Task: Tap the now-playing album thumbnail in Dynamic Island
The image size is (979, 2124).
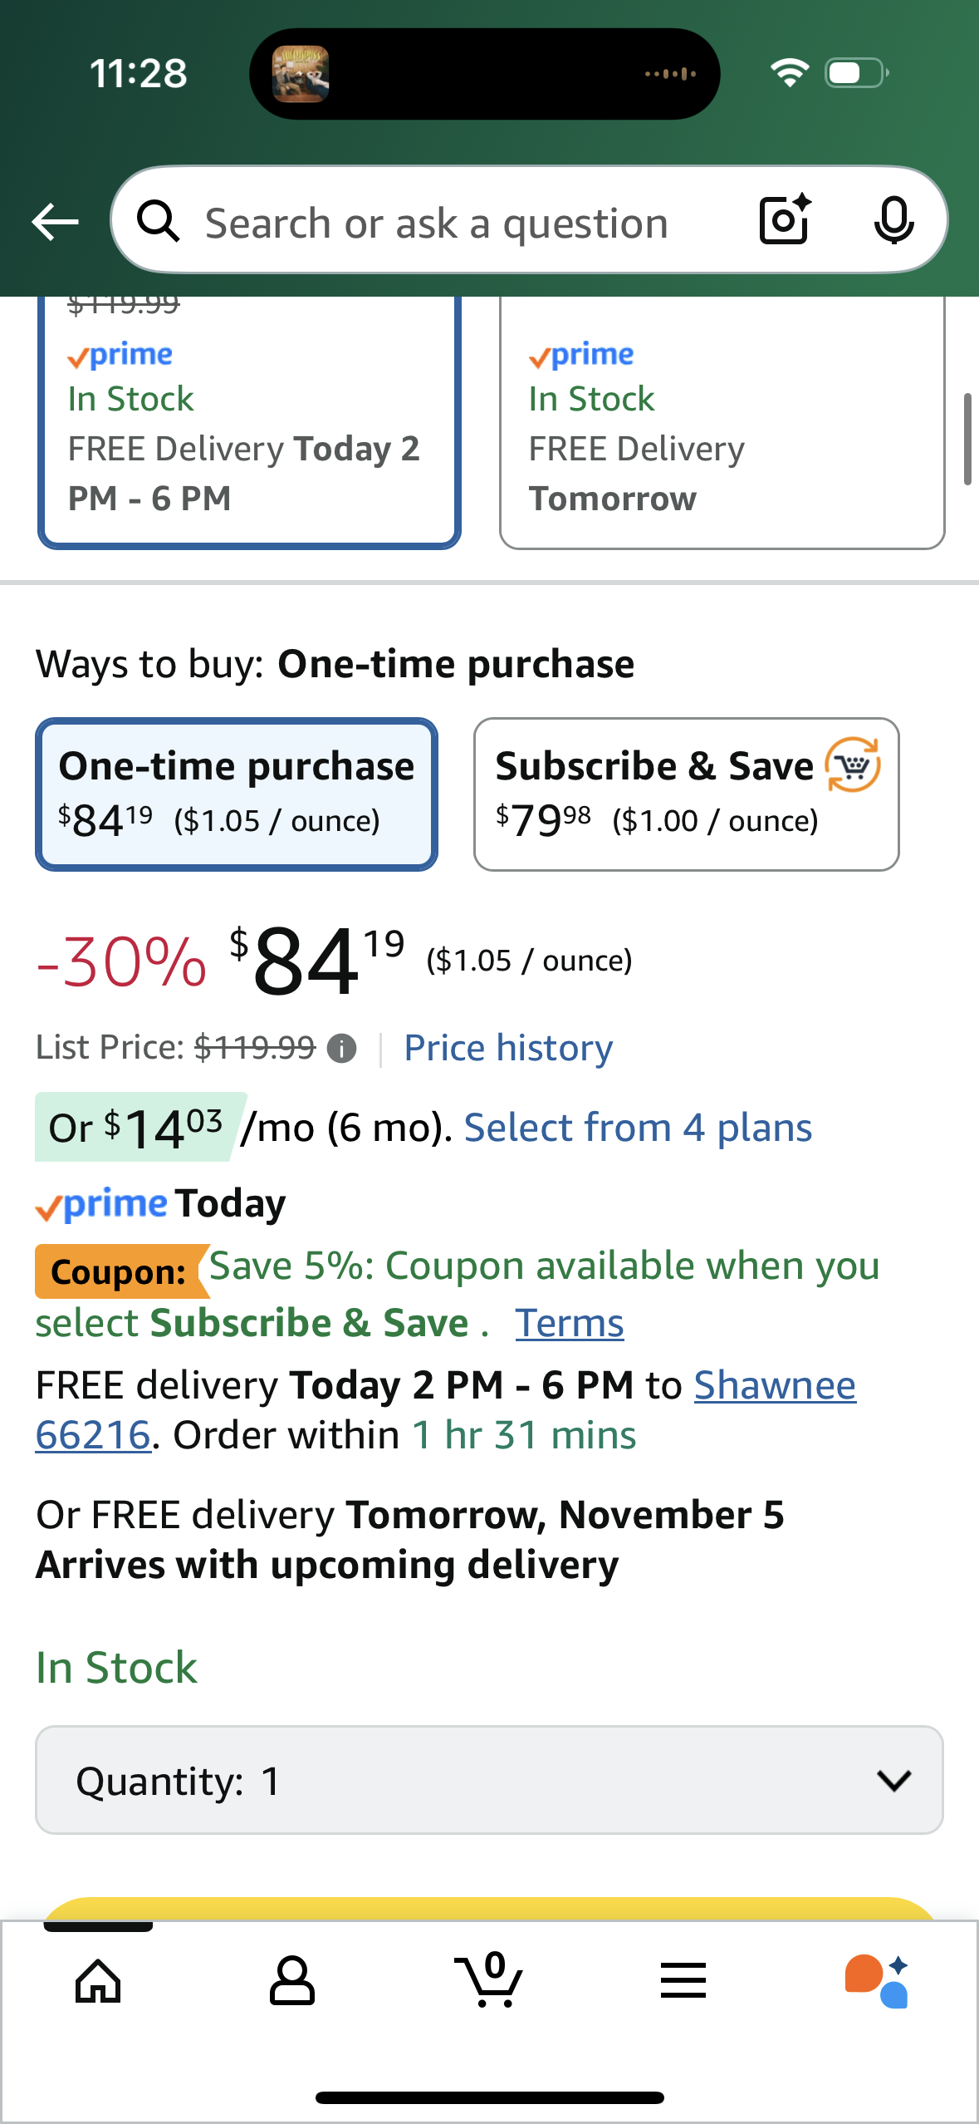Action: (x=301, y=74)
